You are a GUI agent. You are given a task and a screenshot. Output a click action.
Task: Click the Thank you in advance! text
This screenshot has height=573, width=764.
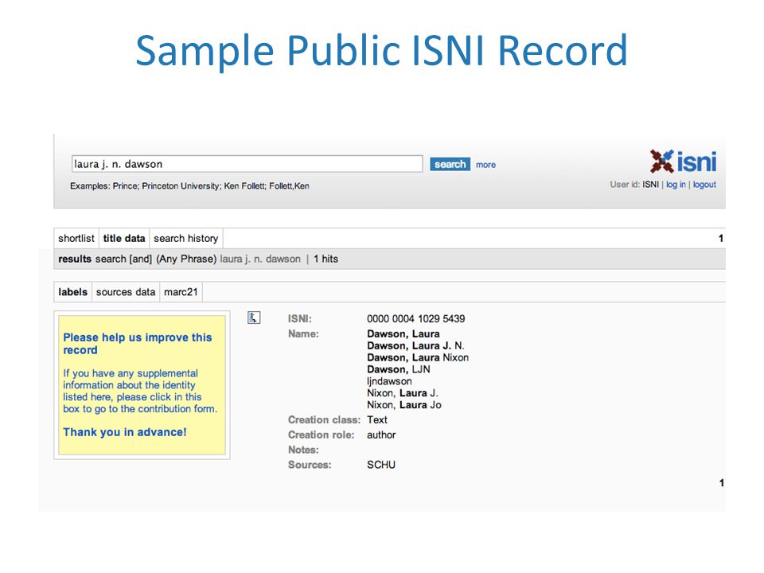coord(125,432)
